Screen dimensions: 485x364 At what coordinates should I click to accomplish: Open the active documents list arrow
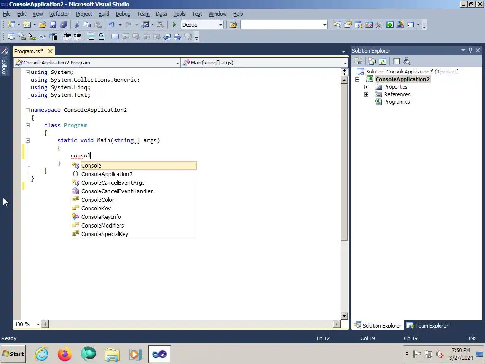click(x=344, y=51)
